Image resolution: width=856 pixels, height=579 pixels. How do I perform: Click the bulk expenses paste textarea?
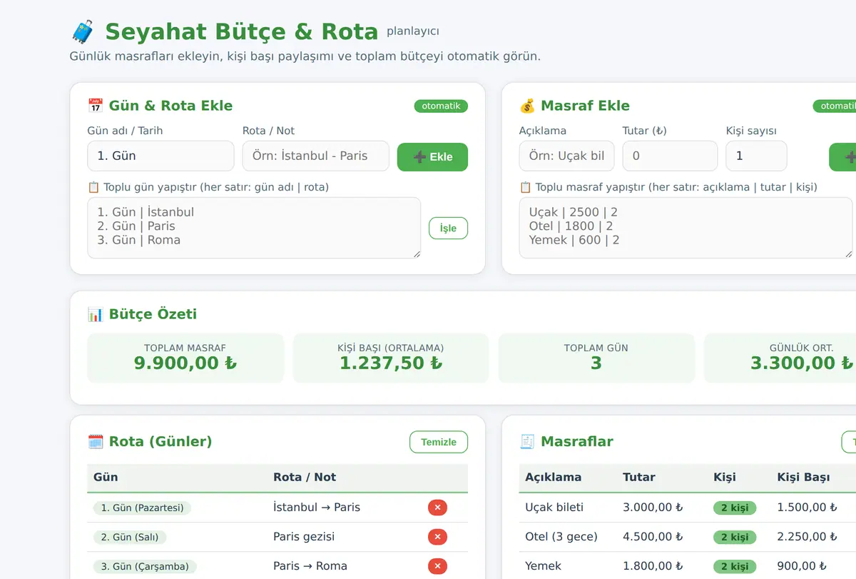686,228
